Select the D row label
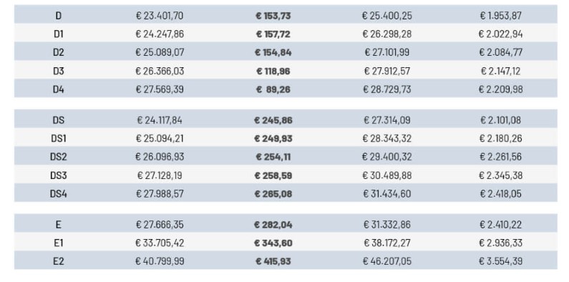This screenshot has height=282, width=569. pos(59,16)
